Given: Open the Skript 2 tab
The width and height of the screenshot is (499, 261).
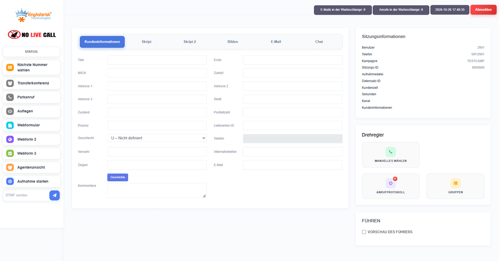Looking at the screenshot, I should click(190, 42).
